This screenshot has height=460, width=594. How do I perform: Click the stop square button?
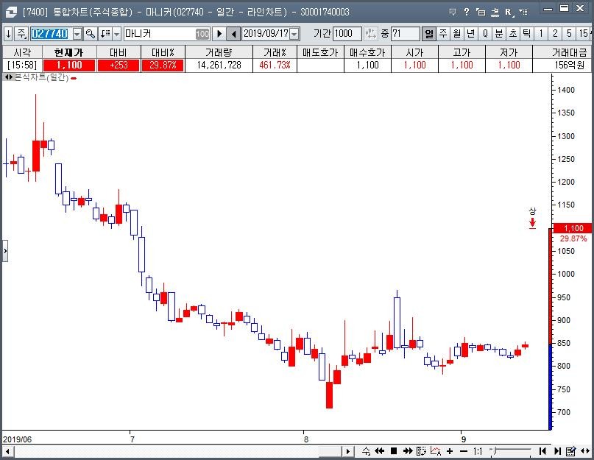[394, 451]
